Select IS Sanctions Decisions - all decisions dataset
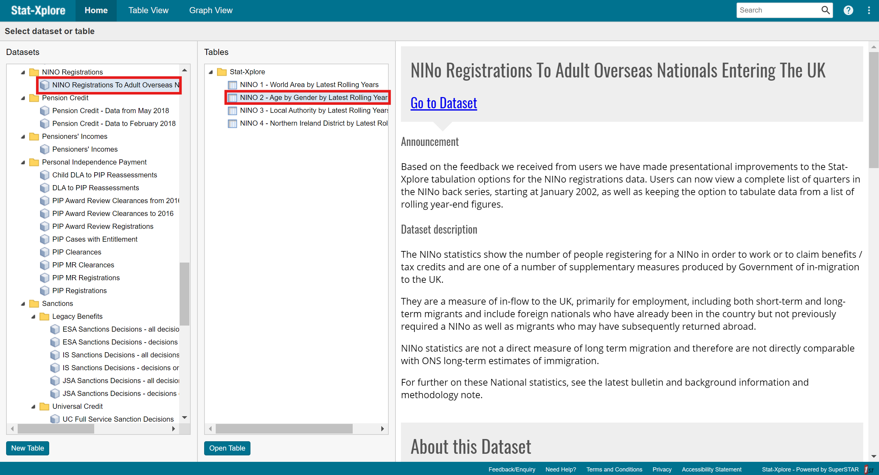 click(x=121, y=355)
